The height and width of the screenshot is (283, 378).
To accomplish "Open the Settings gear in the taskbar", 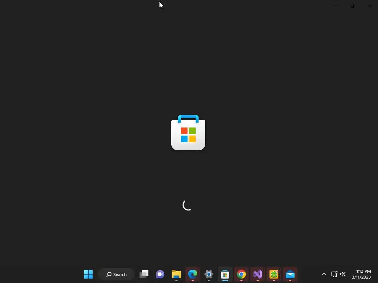I will (209, 274).
